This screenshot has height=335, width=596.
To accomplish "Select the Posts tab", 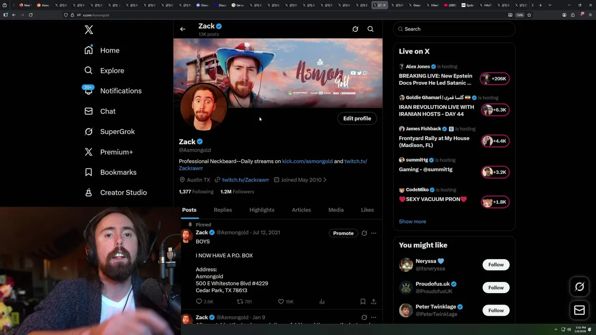I will pyautogui.click(x=189, y=210).
